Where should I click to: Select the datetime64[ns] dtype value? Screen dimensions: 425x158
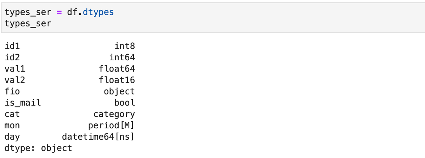click(98, 137)
